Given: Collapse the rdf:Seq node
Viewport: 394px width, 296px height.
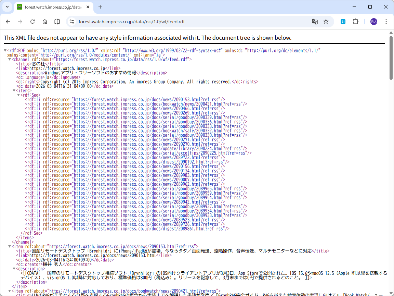Looking at the screenshot, I should click(x=18, y=95).
